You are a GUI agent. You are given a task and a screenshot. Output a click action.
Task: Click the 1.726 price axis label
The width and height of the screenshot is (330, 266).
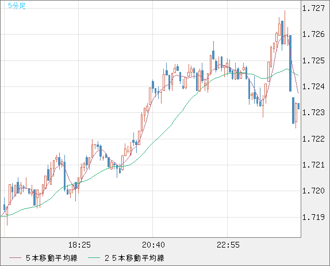pos(313,34)
